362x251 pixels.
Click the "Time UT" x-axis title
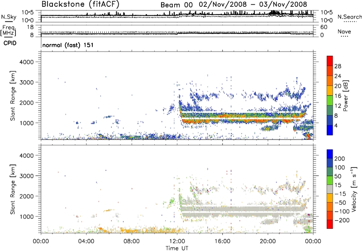[x=177, y=248]
